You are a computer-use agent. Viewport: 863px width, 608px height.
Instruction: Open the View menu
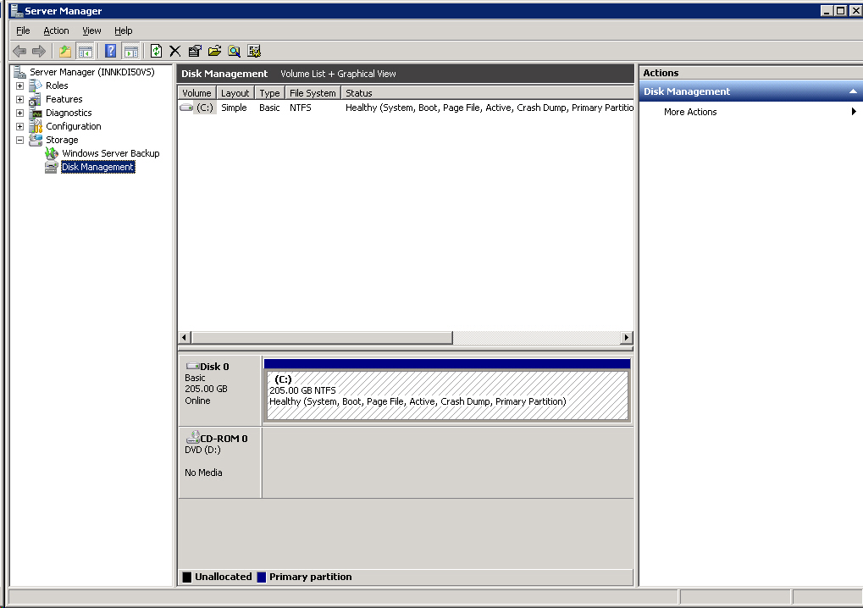91,30
